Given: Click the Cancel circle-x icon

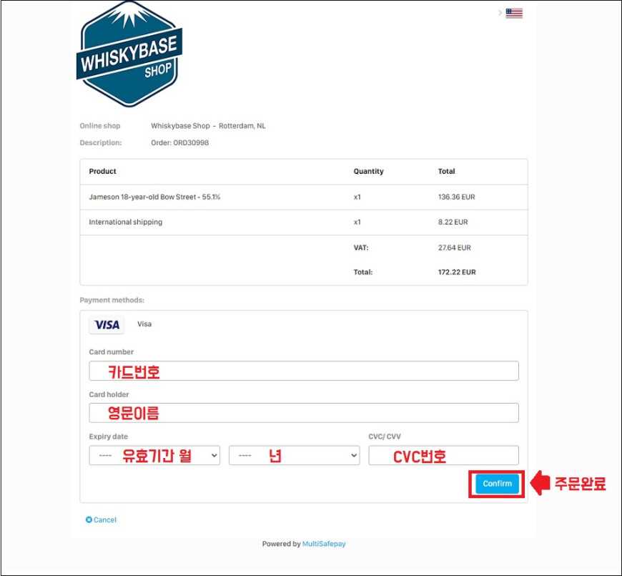Looking at the screenshot, I should [x=89, y=519].
